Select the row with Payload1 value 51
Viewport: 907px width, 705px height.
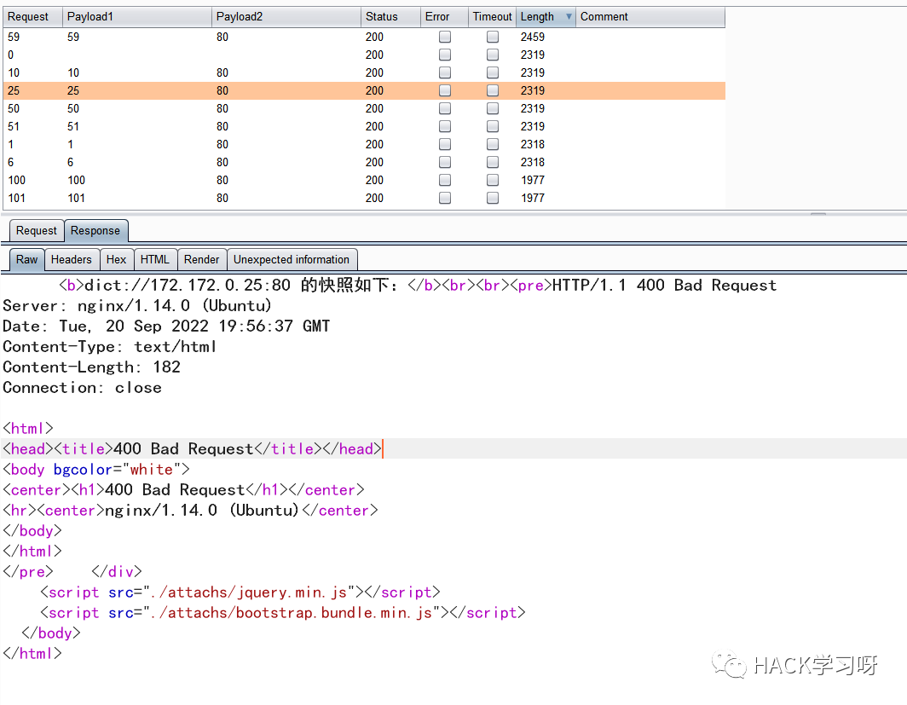point(365,127)
